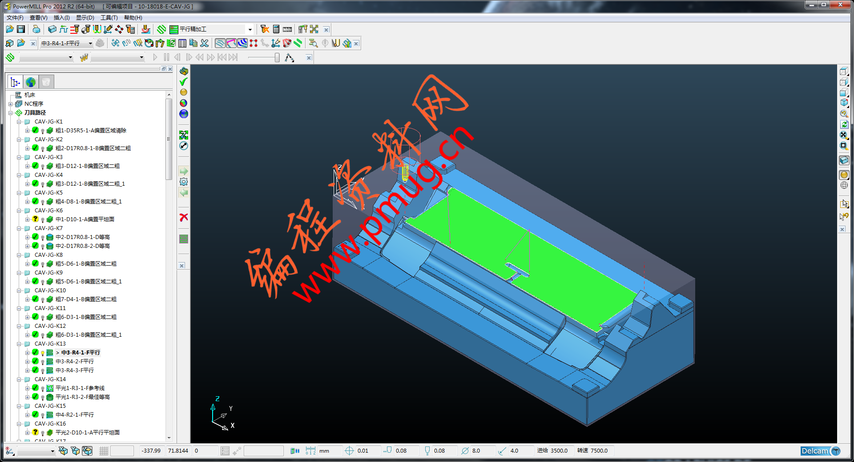The width and height of the screenshot is (854, 462).
Task: Select the explorer tree tab icon
Action: click(16, 82)
